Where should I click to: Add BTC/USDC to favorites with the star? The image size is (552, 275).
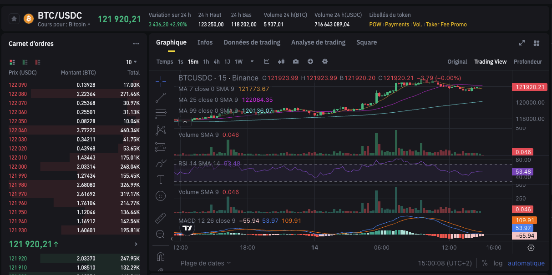click(14, 19)
